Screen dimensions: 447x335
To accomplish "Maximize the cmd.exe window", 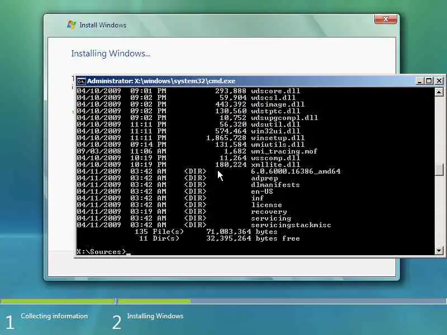I will pos(429,81).
